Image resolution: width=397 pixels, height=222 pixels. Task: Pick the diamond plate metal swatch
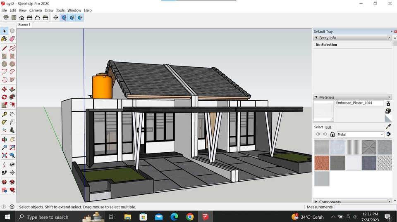point(384,163)
